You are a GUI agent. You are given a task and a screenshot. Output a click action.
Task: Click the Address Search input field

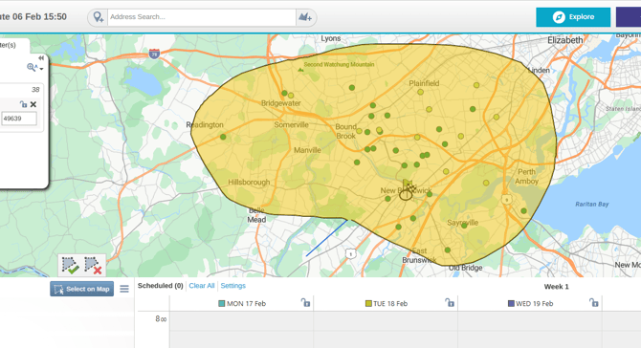[202, 17]
